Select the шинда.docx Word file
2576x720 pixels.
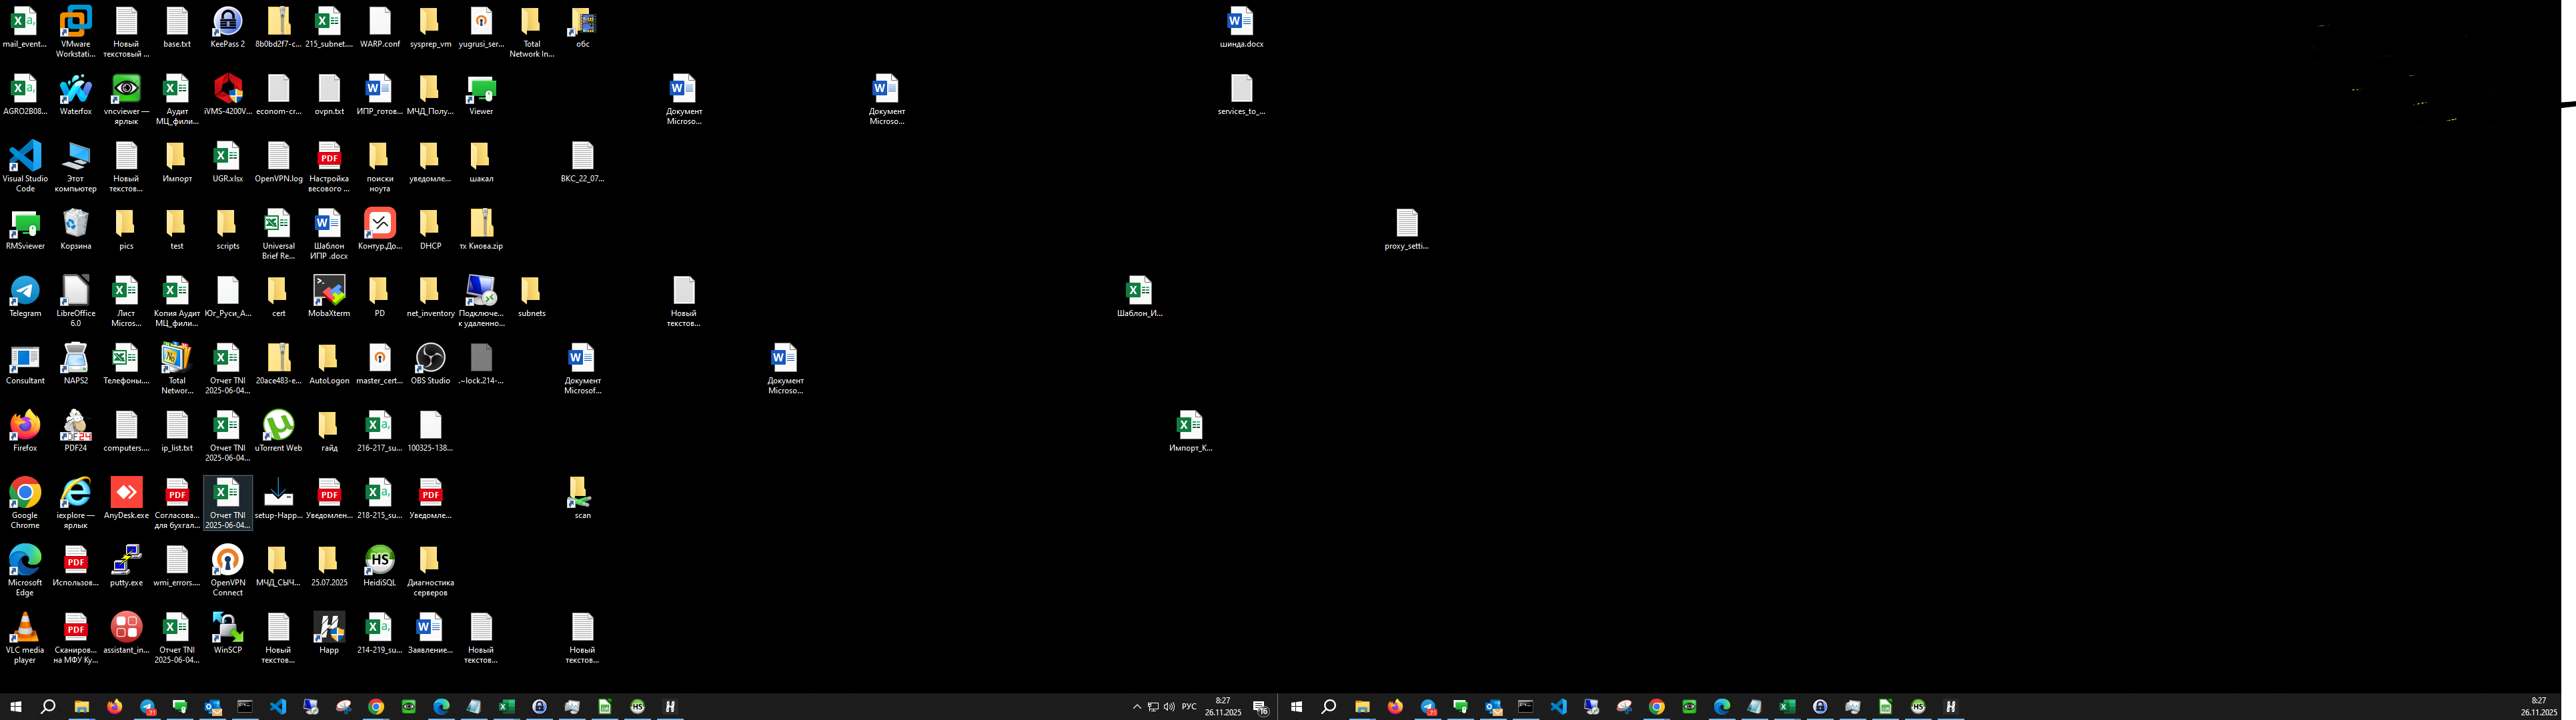pyautogui.click(x=1240, y=23)
